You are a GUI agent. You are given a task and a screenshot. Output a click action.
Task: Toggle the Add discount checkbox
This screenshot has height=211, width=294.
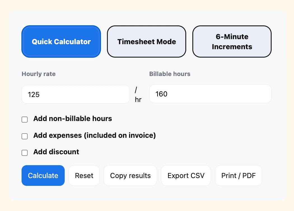tap(25, 153)
